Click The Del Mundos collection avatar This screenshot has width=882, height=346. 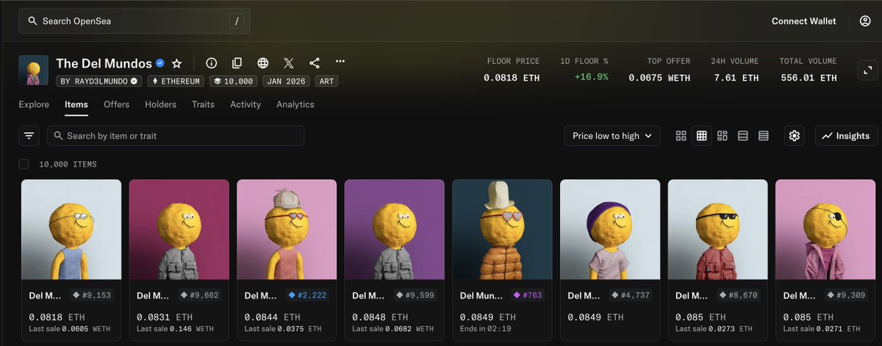[33, 71]
